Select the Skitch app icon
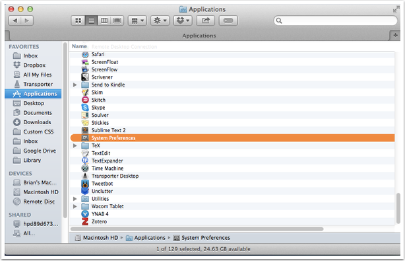 (85, 100)
